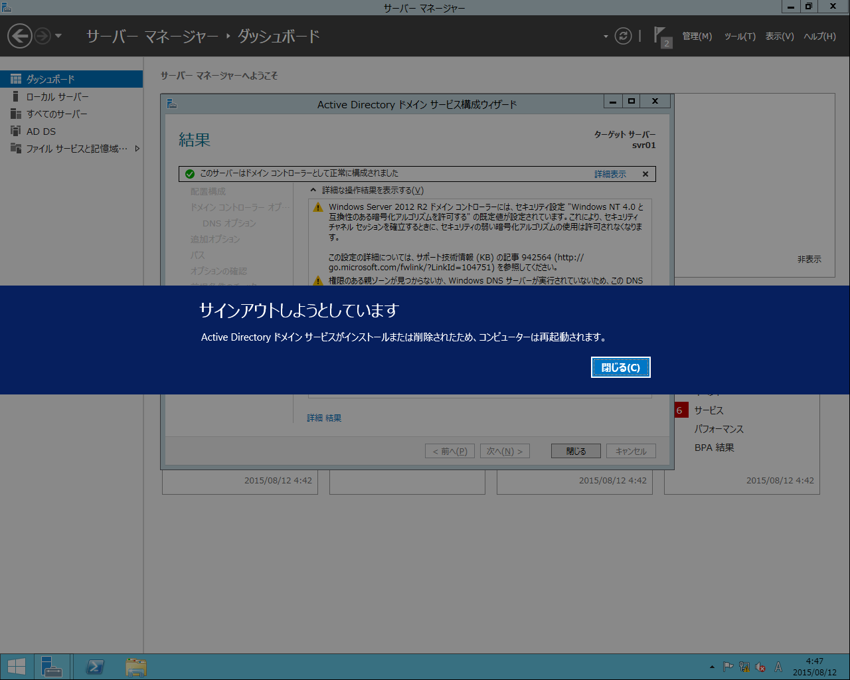Viewport: 850px width, 680px height.
Task: Click the second warning triangle icon
Action: [x=318, y=281]
